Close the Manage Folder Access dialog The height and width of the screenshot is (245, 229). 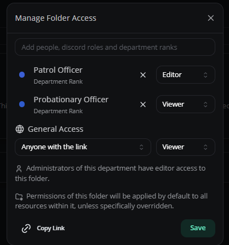pyautogui.click(x=211, y=18)
